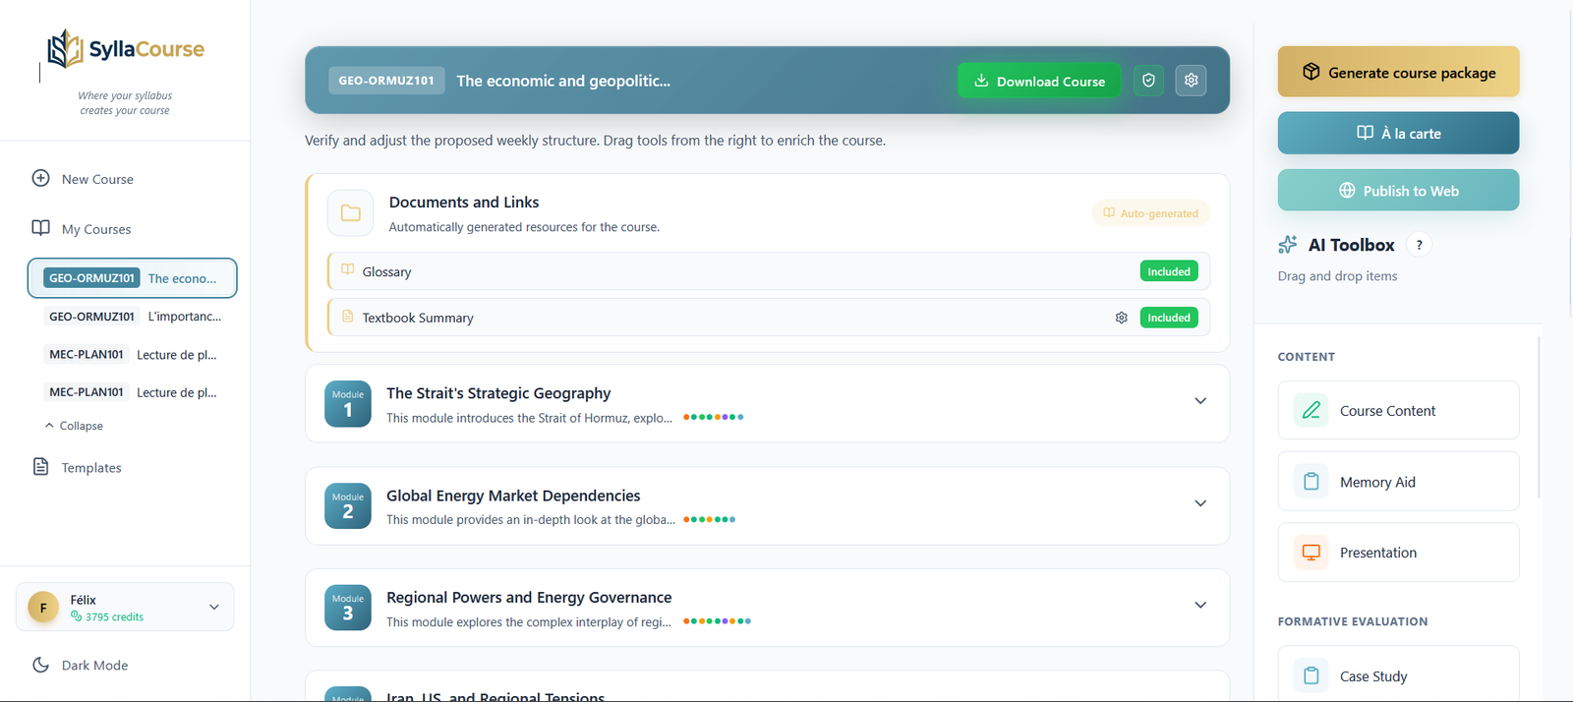Click the Documents and Links folder icon
Viewport: 1573px width, 702px height.
click(350, 213)
